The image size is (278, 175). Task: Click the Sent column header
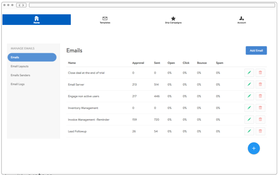pyautogui.click(x=157, y=63)
